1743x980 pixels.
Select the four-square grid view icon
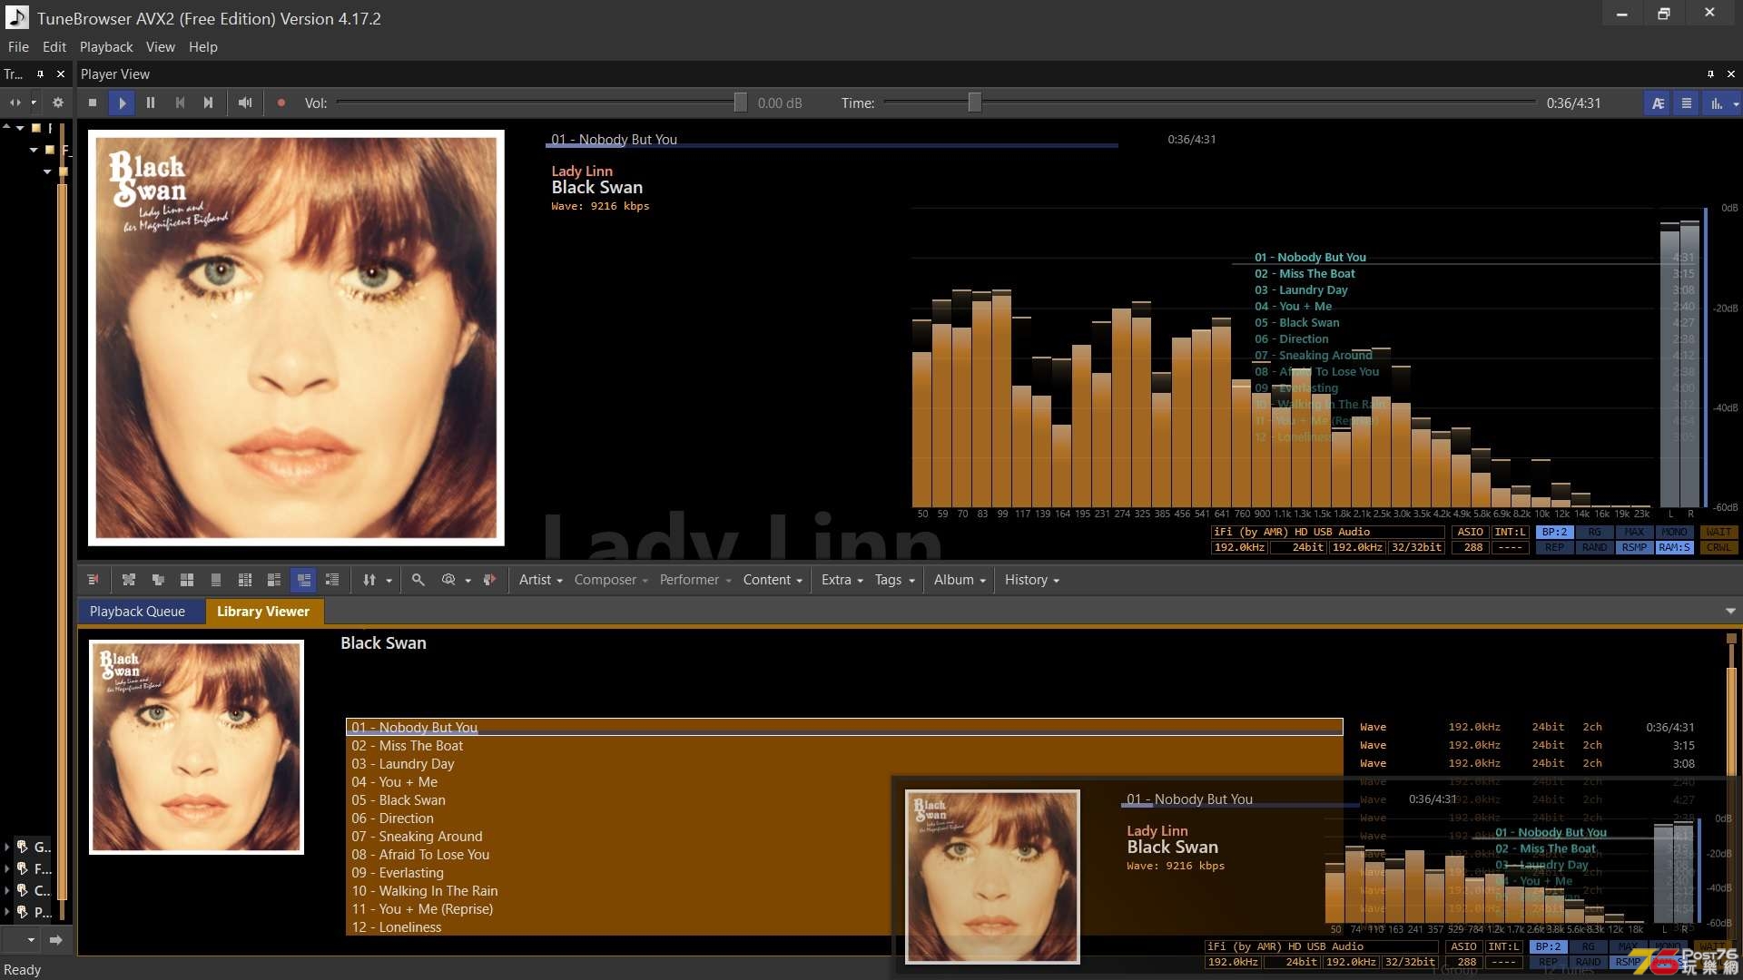[187, 580]
